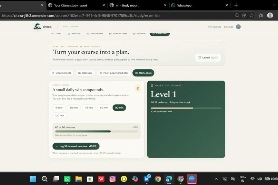The width and height of the screenshot is (278, 185).
Task: Open the ENG IN language switcher
Action: [x=242, y=179]
